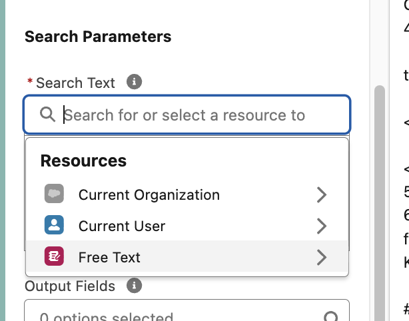The width and height of the screenshot is (409, 321).
Task: Focus the Search Text resource input
Action: point(193,115)
